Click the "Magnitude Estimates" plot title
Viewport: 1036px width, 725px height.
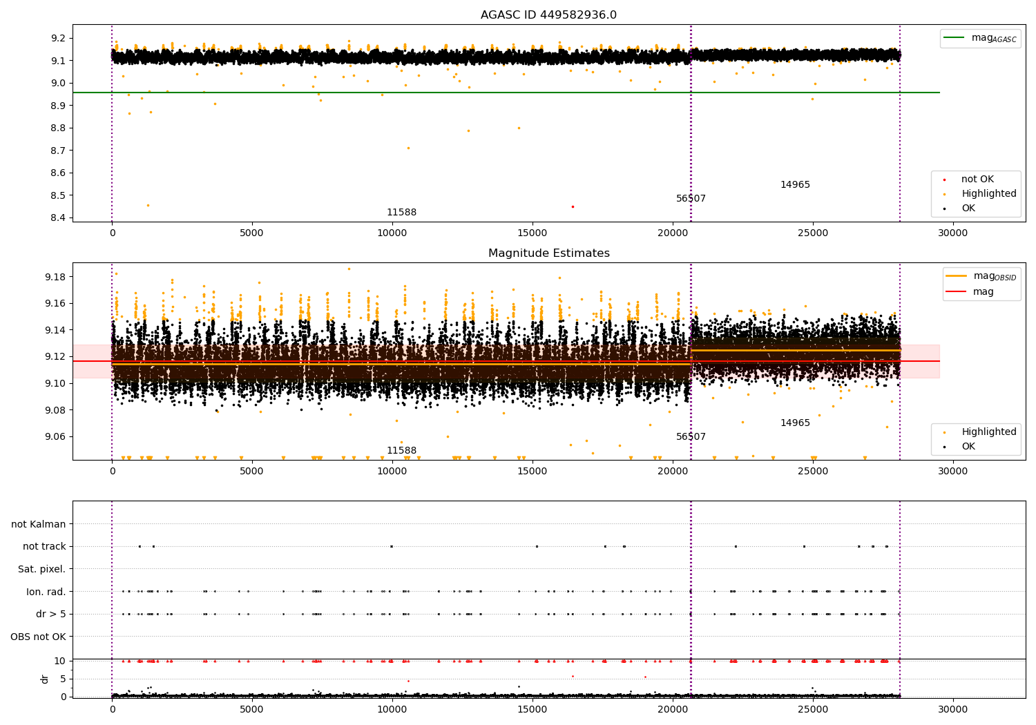point(548,253)
